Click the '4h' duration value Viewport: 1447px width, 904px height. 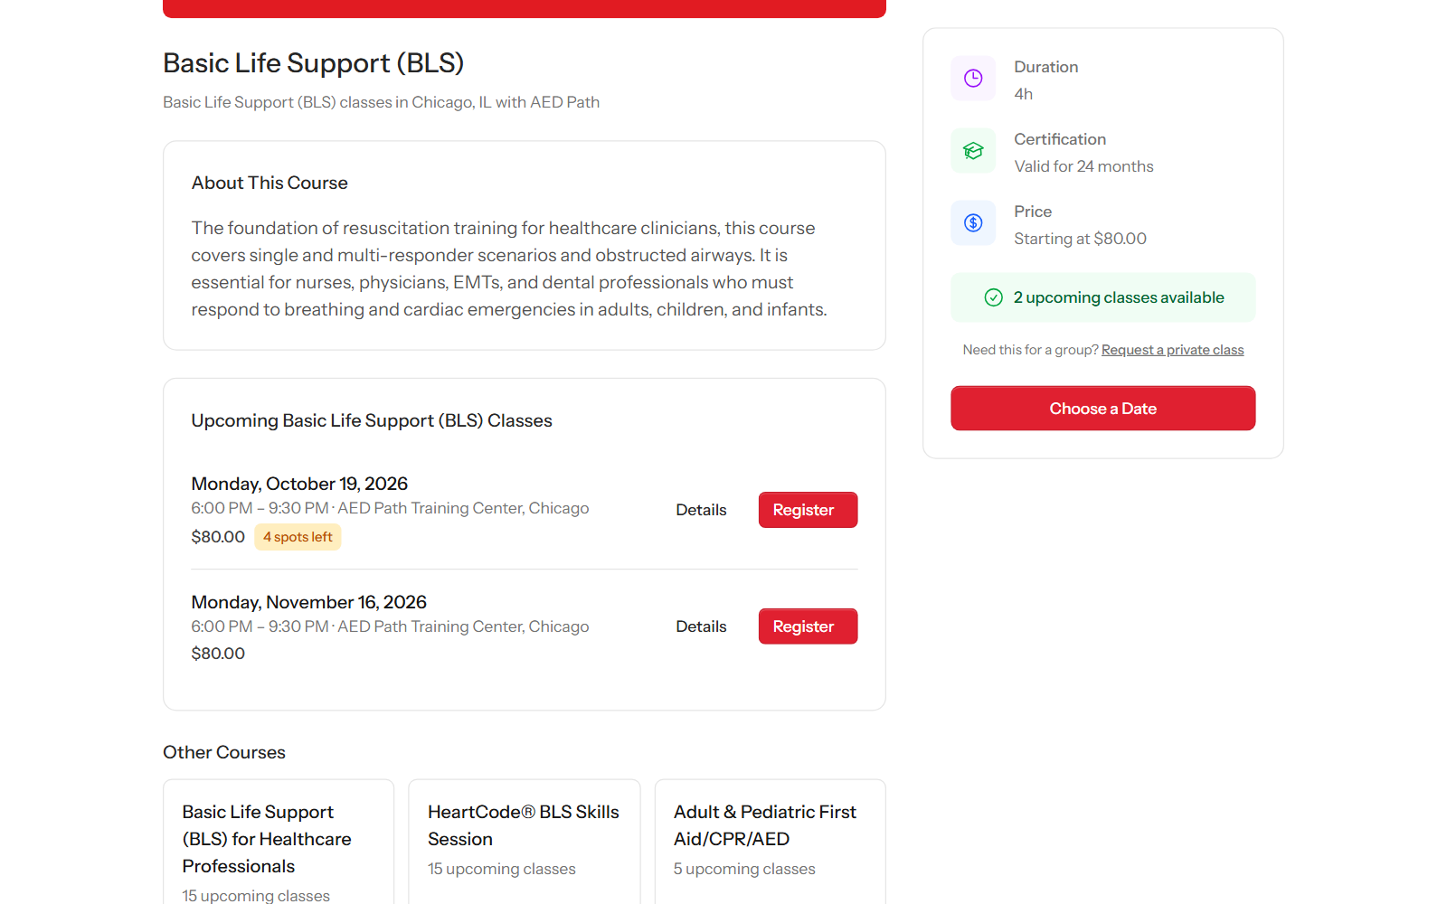[x=1023, y=94]
